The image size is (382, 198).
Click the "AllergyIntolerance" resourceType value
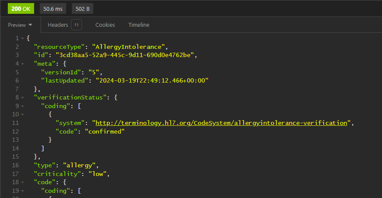(x=128, y=47)
